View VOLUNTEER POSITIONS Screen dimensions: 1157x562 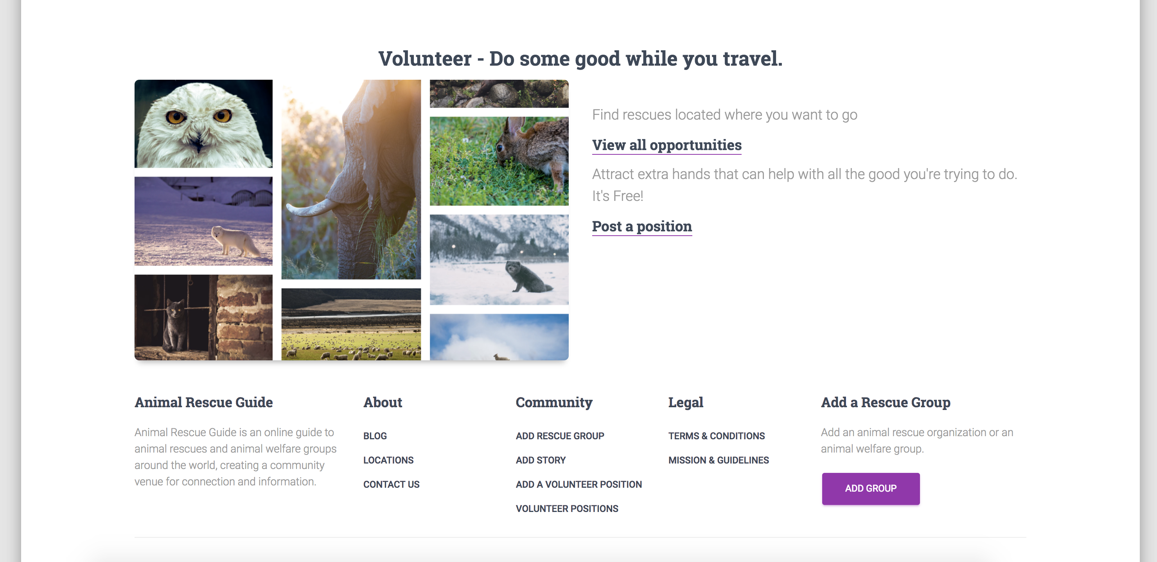pos(567,508)
